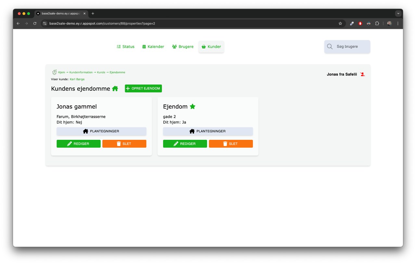Viewport: 416px width, 264px height.
Task: Bookmark this page with the star icon
Action: point(340,23)
